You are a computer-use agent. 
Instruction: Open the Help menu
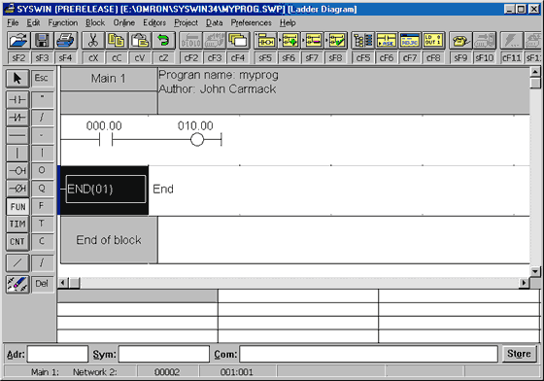288,23
